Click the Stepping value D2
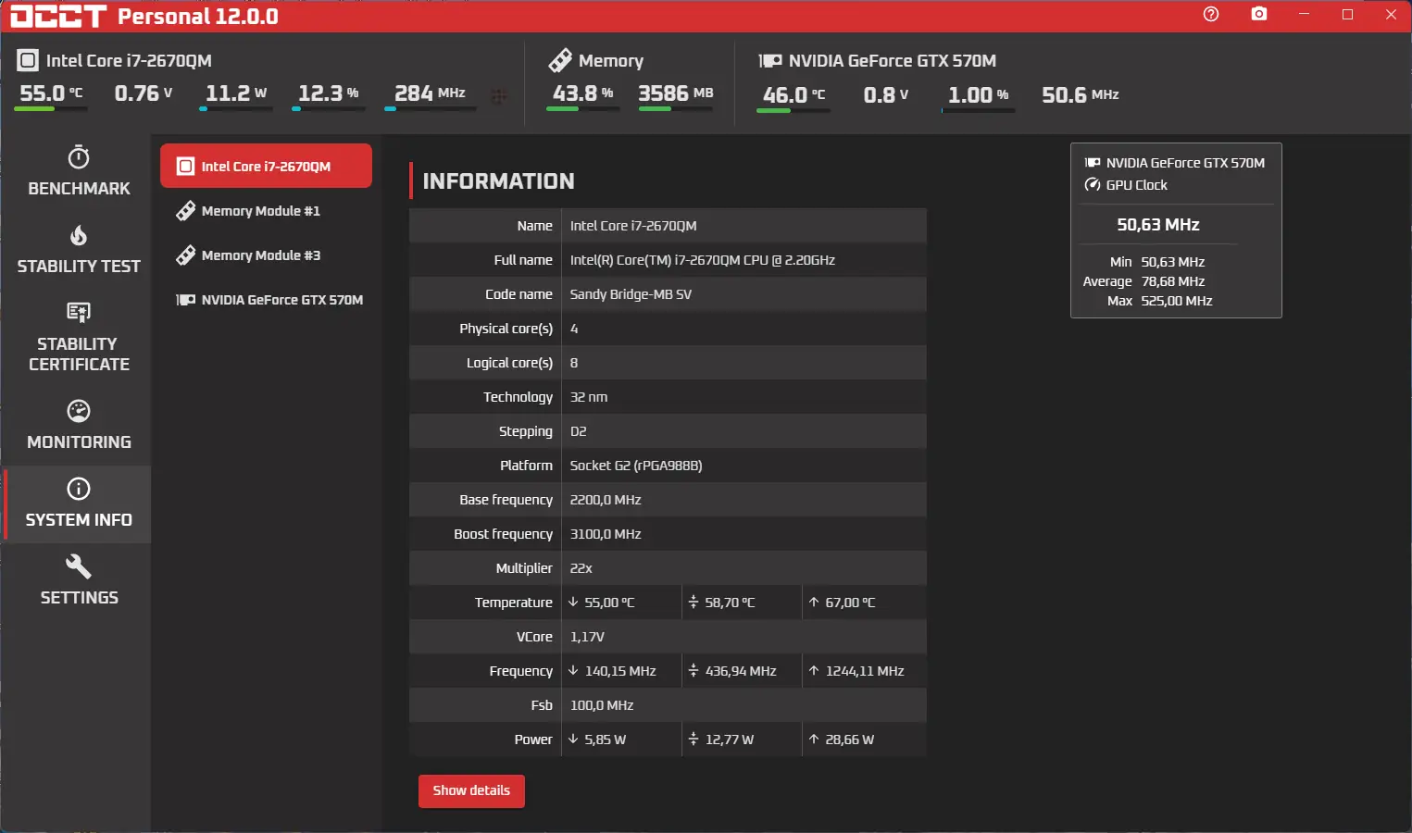This screenshot has height=833, width=1412. [x=579, y=431]
